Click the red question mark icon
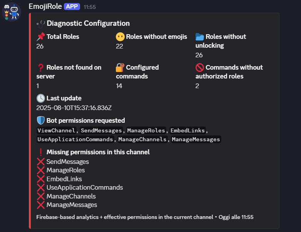This screenshot has width=301, height=232. pos(41,68)
